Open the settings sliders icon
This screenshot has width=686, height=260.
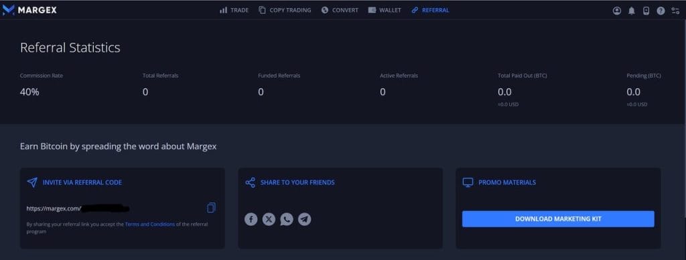(675, 11)
